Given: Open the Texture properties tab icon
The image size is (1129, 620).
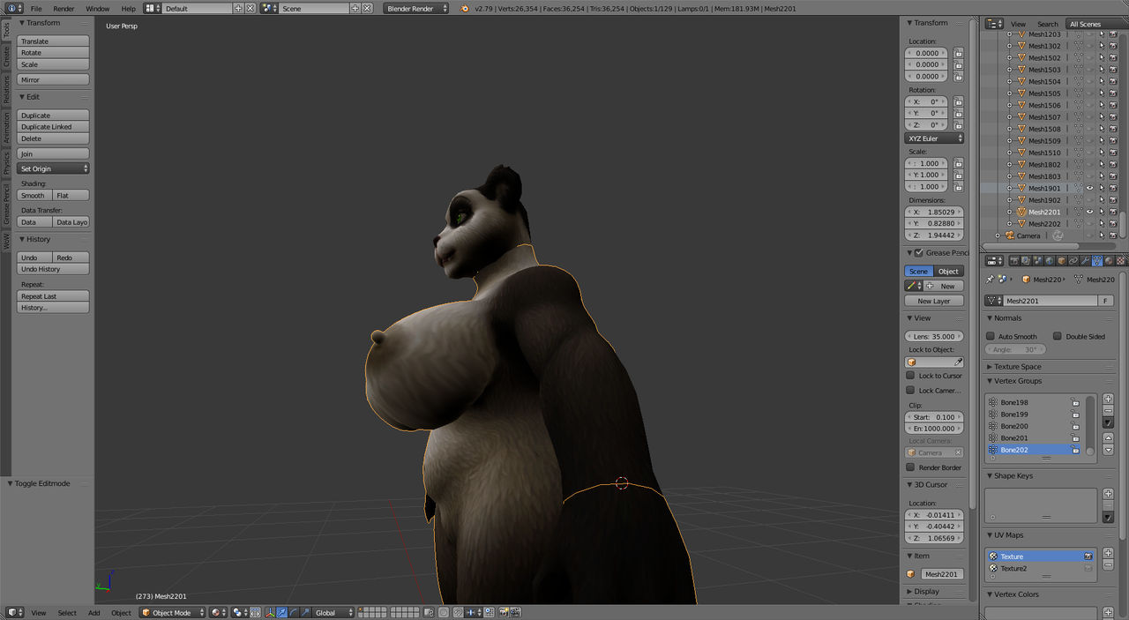Looking at the screenshot, I should (x=1121, y=260).
